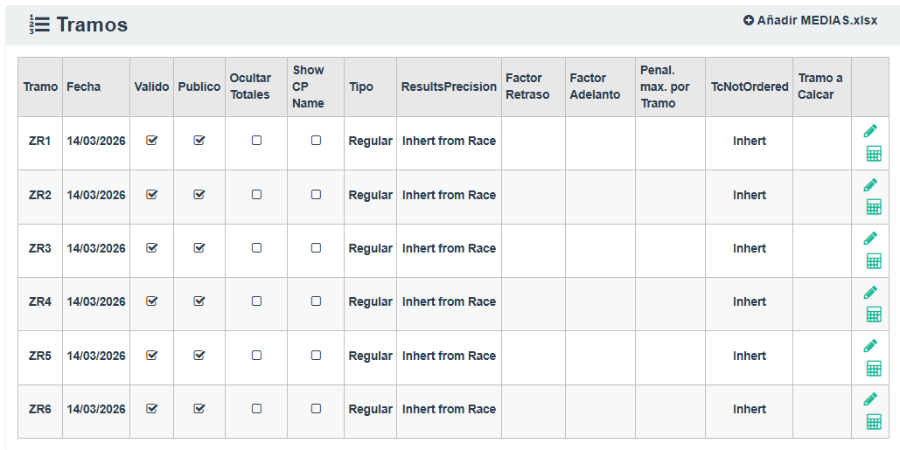
Task: Click the calculator icon for ZR6
Action: tap(873, 422)
